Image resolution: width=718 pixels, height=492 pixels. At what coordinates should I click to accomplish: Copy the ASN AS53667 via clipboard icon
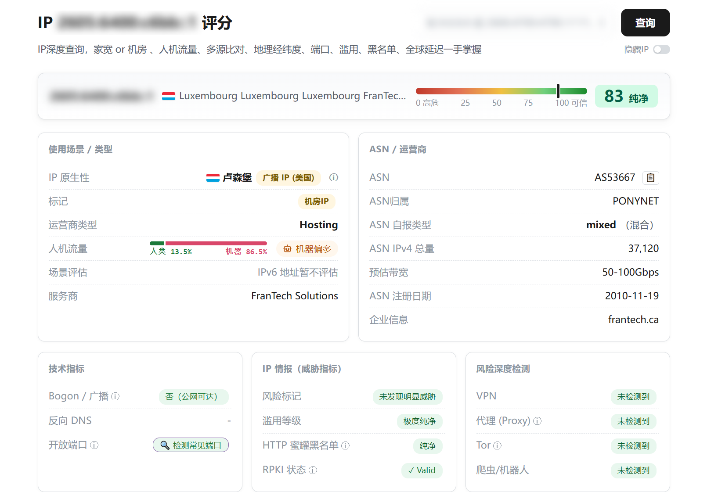coord(650,177)
